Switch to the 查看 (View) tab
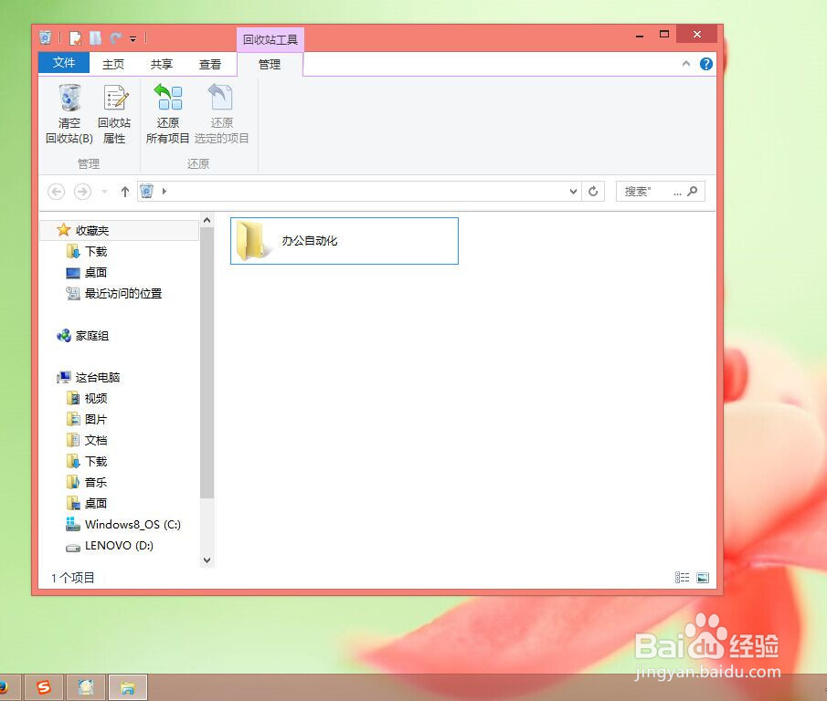Viewport: 827px width, 701px height. coord(210,64)
